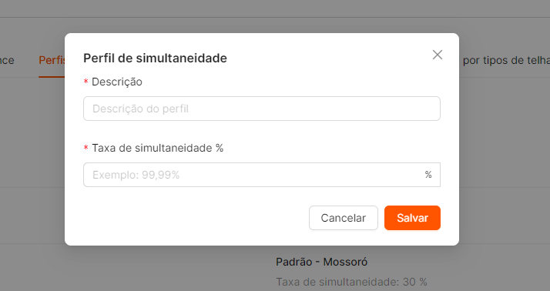Click the orange Salvar button label
The width and height of the screenshot is (550, 291).
412,218
